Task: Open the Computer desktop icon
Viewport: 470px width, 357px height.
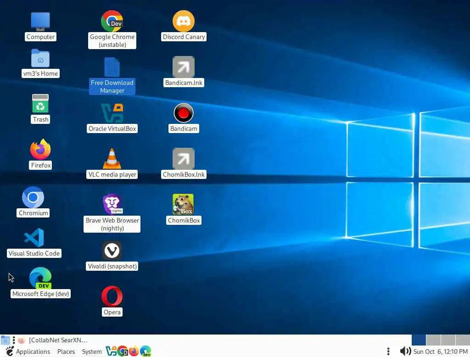Action: [40, 22]
